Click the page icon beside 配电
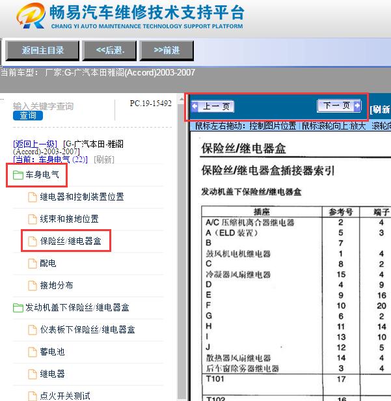391x401 pixels. (x=33, y=264)
